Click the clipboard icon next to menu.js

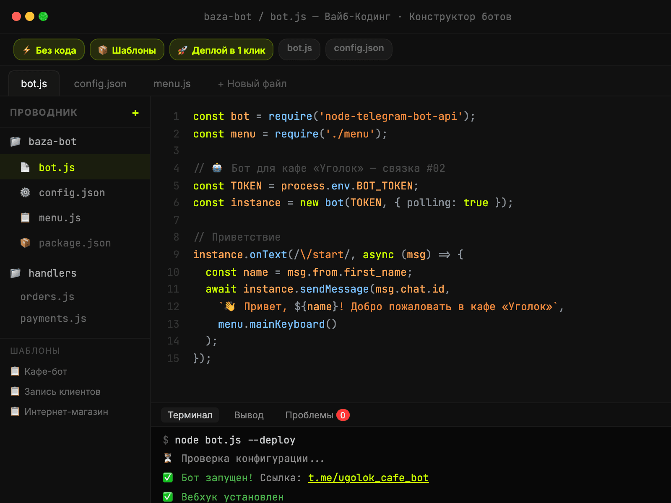coord(25,218)
